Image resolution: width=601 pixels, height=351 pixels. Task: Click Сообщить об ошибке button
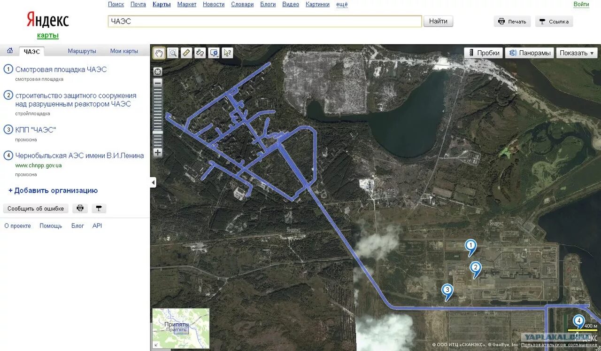[36, 209]
